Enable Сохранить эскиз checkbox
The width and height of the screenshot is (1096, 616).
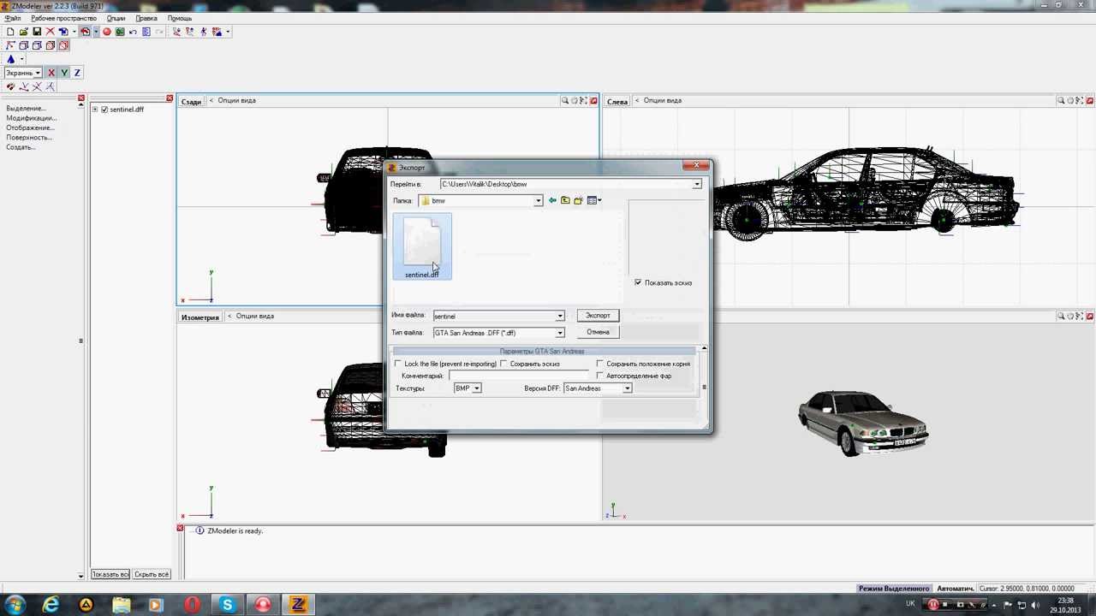tap(504, 364)
